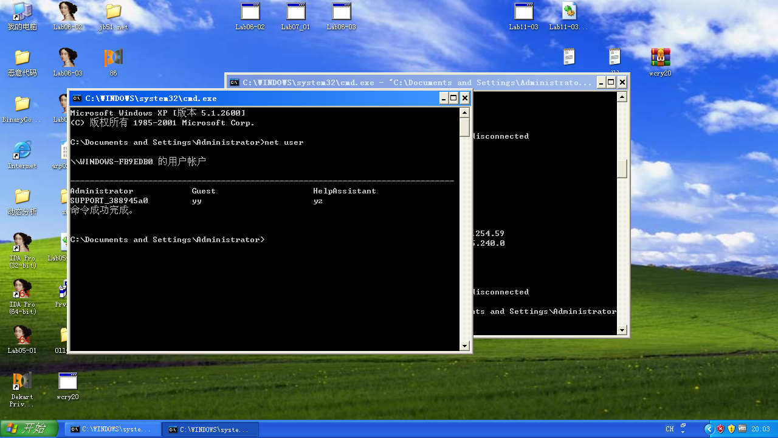
Task: Click the "Administrator" account name in the user list
Action: click(x=102, y=191)
